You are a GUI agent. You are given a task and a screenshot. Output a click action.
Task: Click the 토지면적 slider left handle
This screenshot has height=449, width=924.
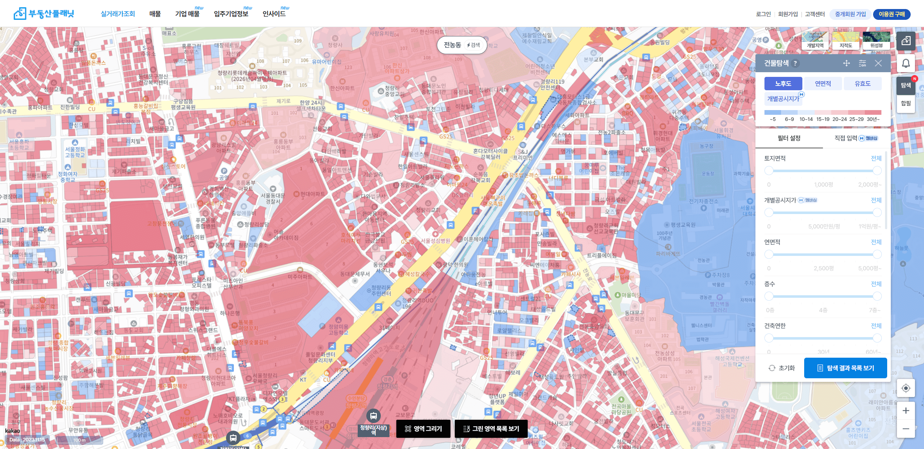[x=769, y=171]
